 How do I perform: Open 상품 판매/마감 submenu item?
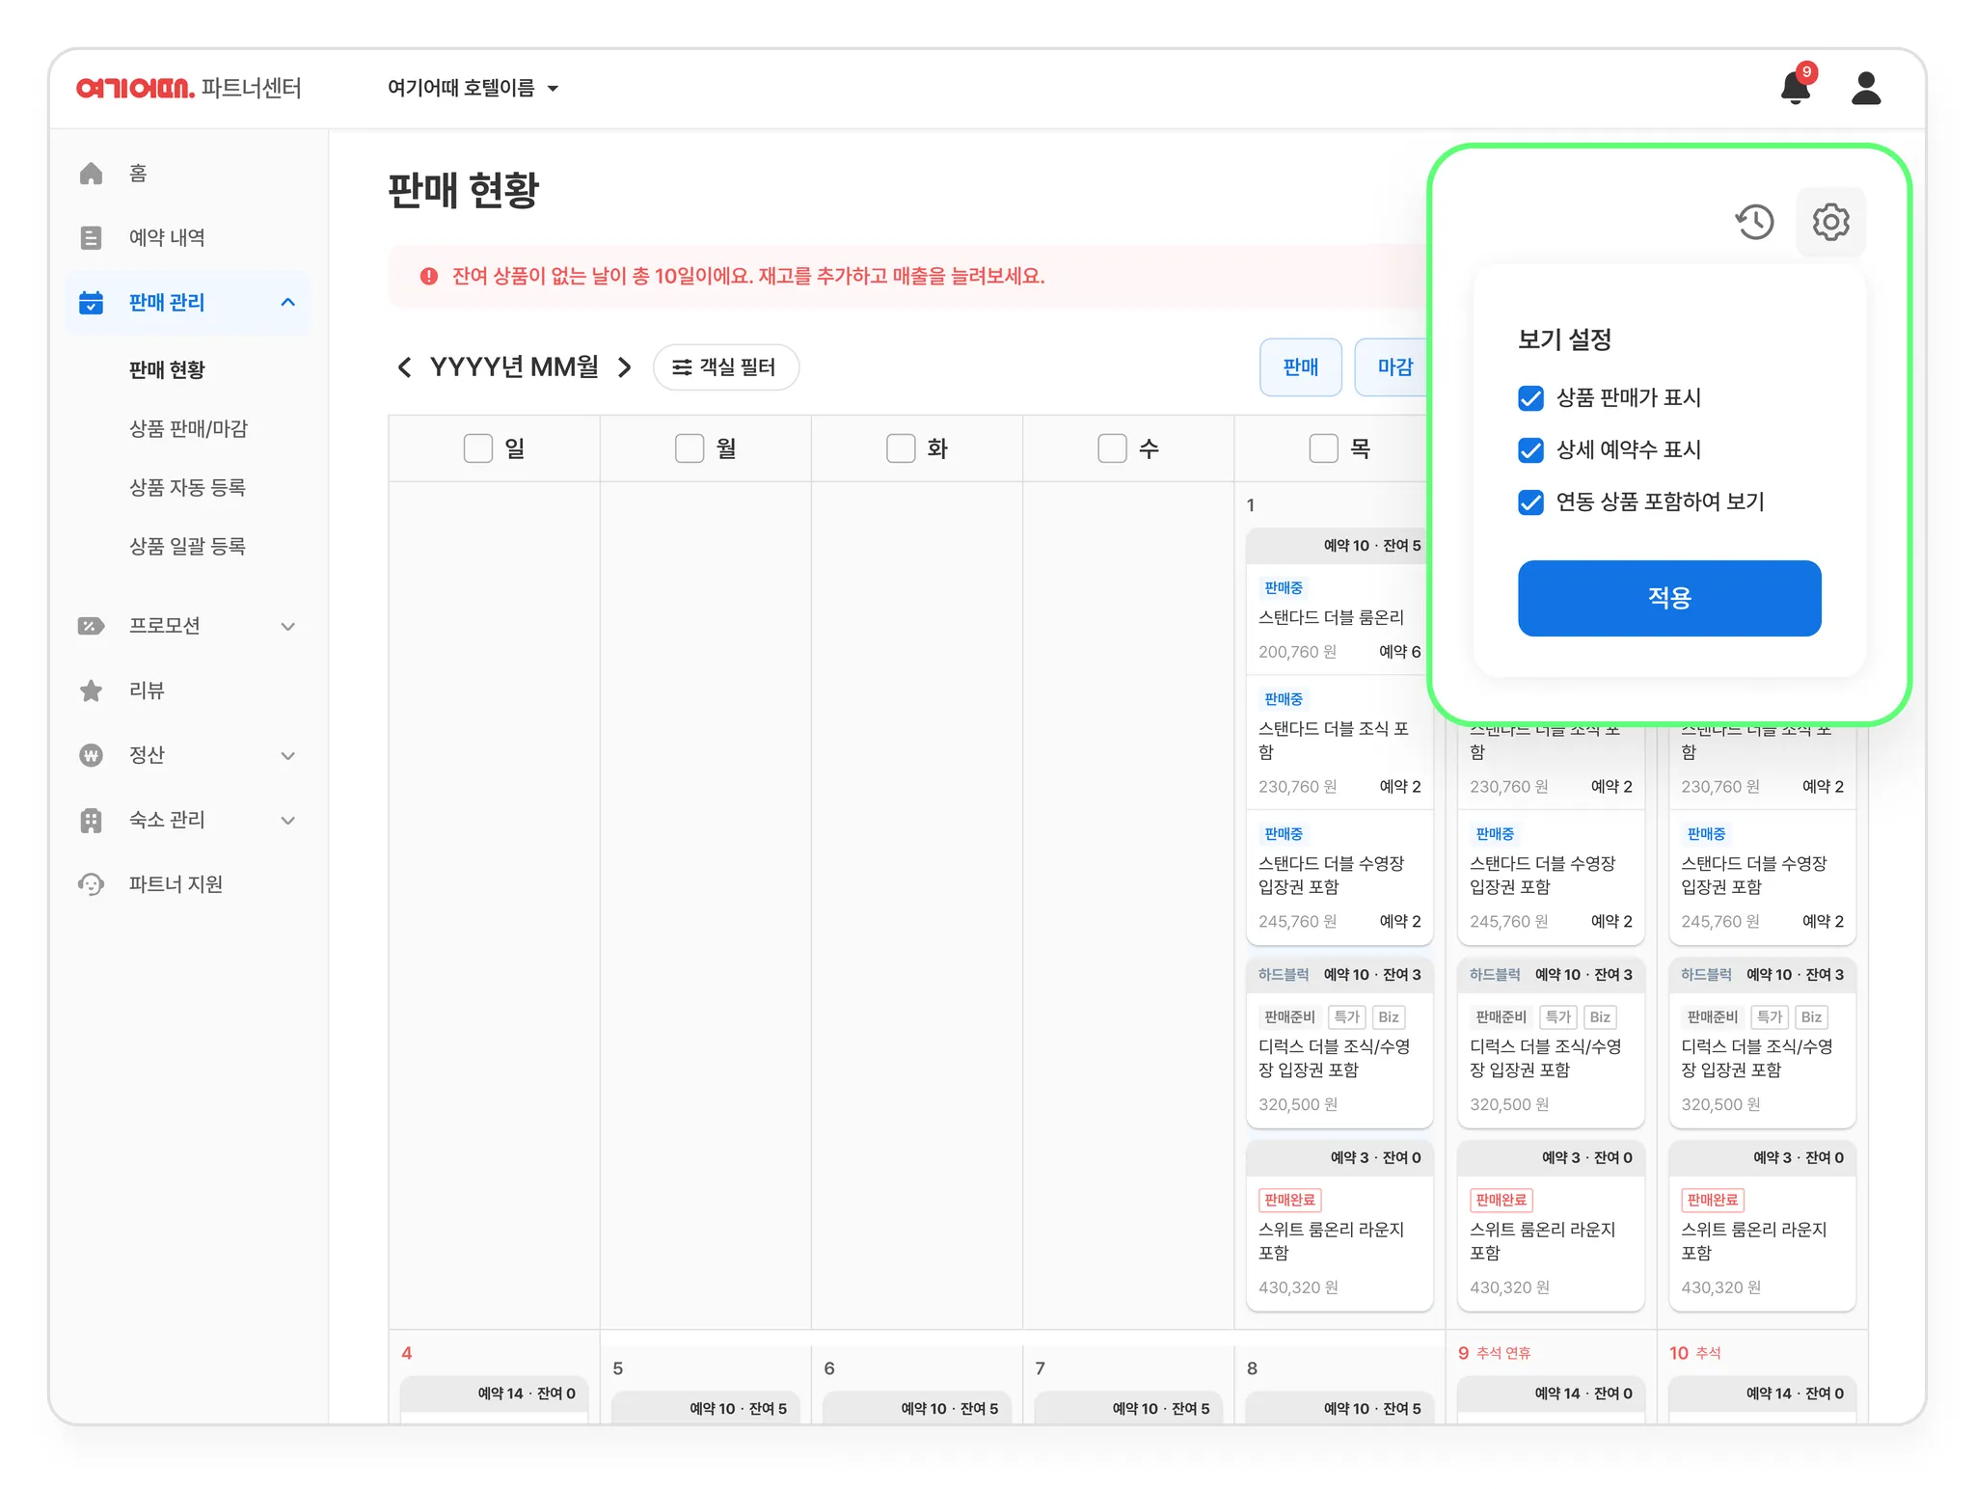coord(189,428)
